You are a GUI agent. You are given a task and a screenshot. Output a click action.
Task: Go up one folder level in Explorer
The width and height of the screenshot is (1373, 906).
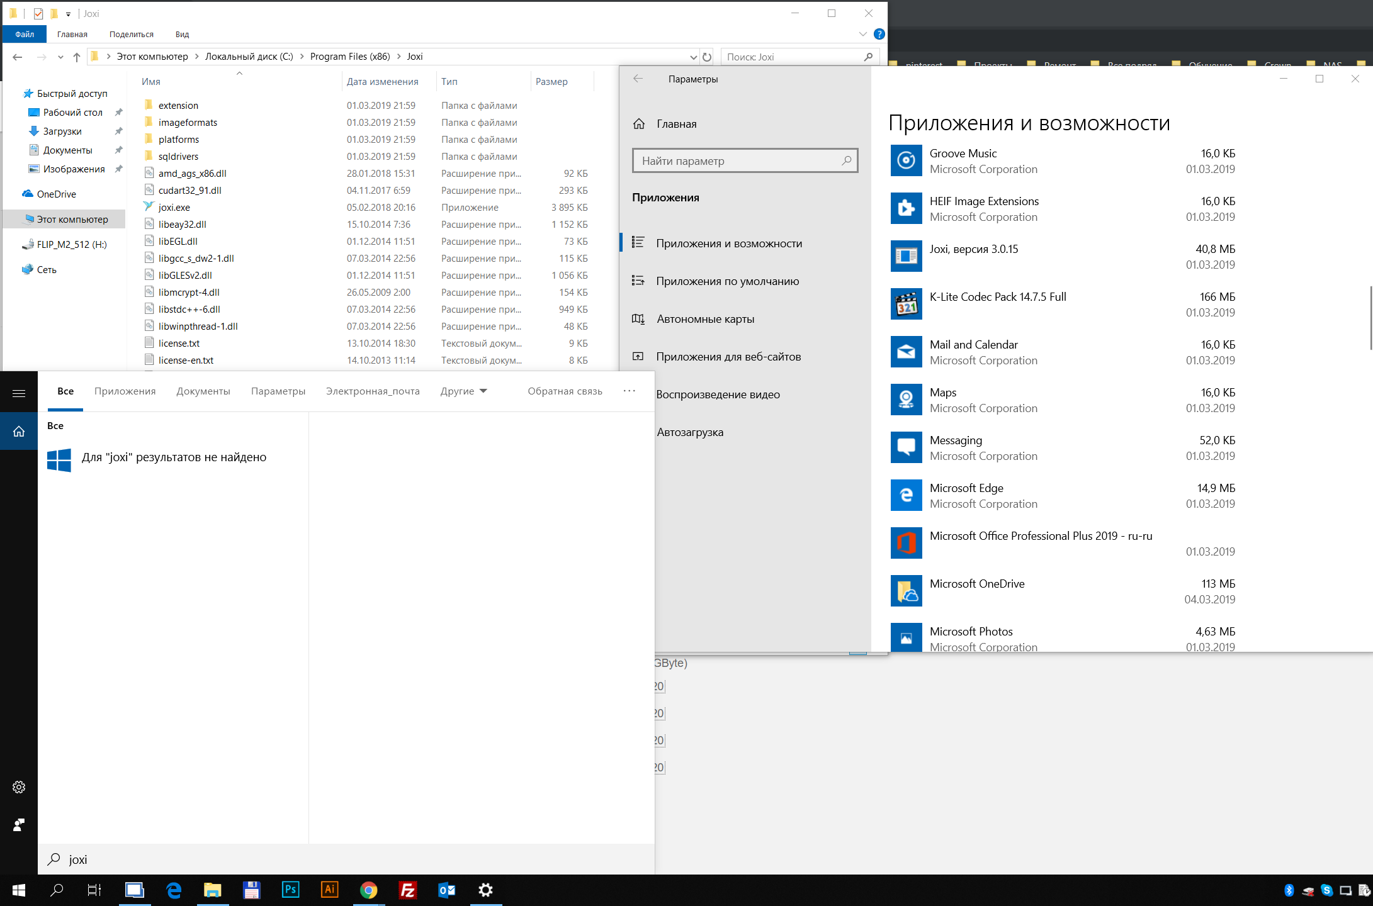77,57
